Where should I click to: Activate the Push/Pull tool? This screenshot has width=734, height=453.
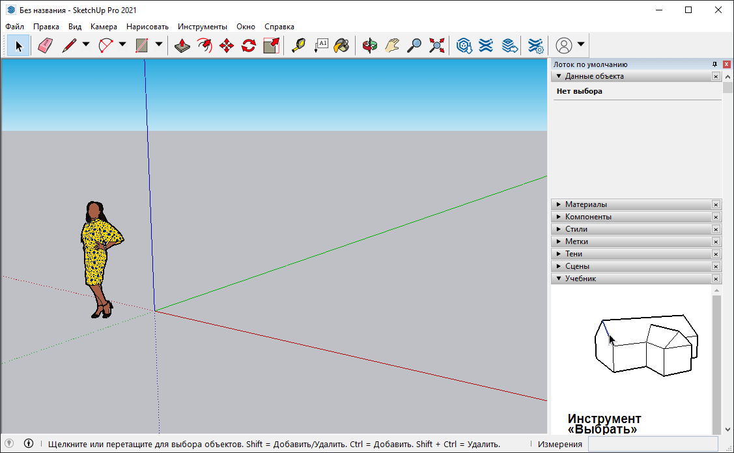[183, 46]
